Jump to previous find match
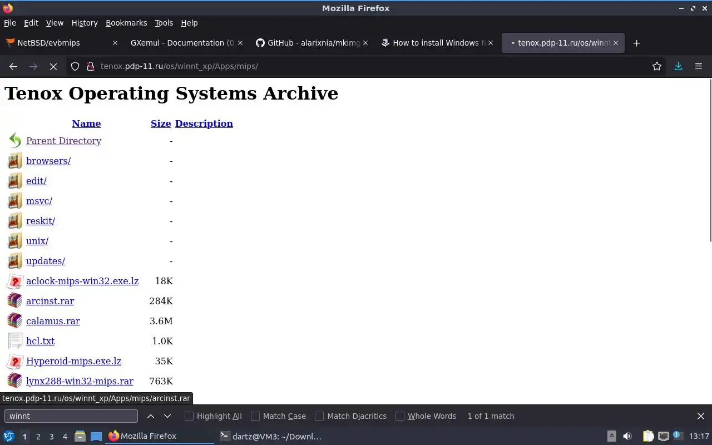The image size is (712, 445). pos(151,416)
